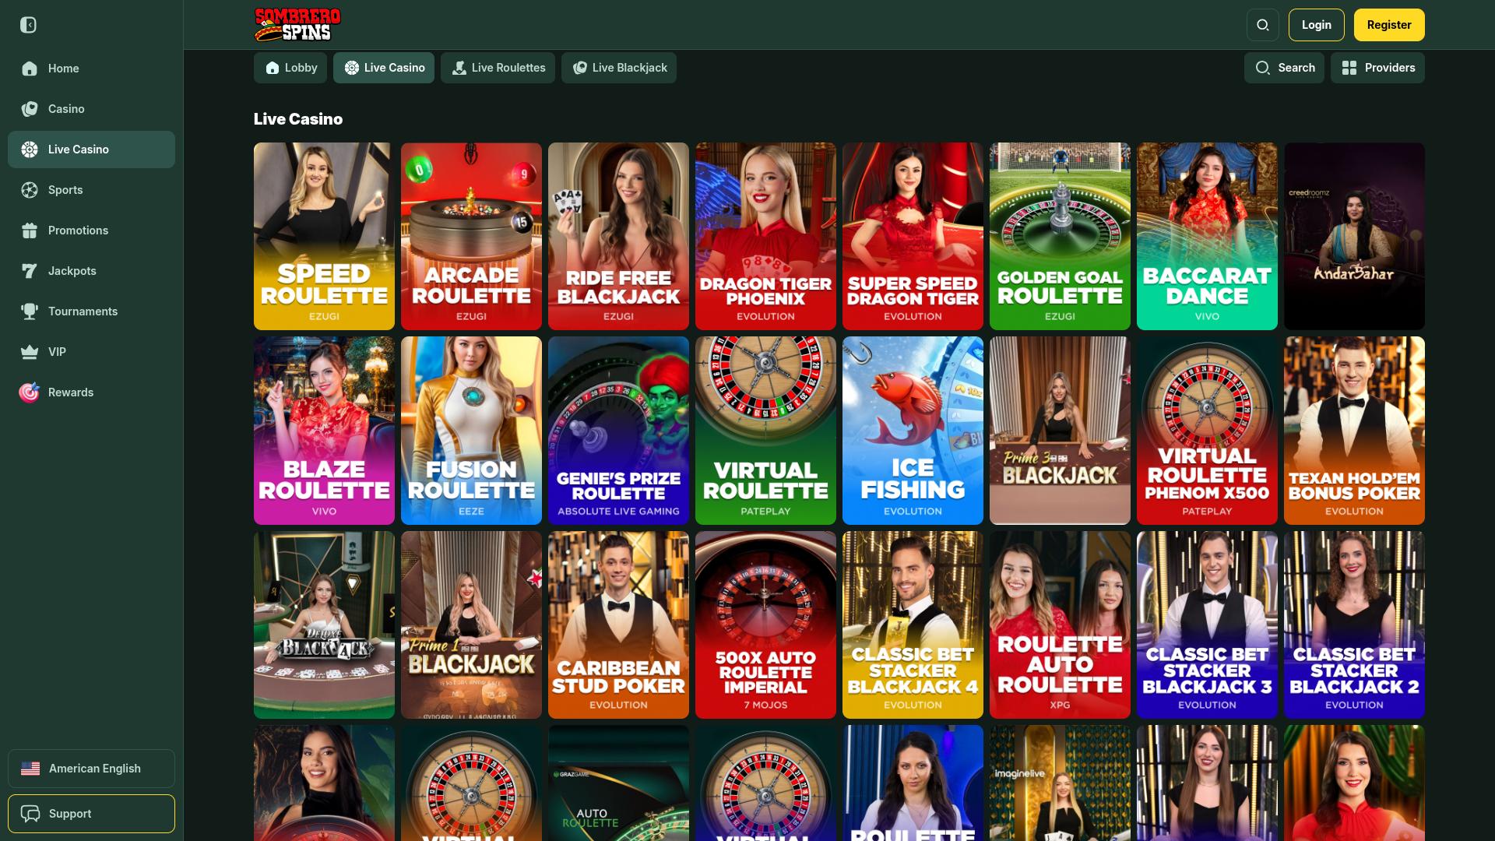Click the yellow Register button

pos(1389,25)
